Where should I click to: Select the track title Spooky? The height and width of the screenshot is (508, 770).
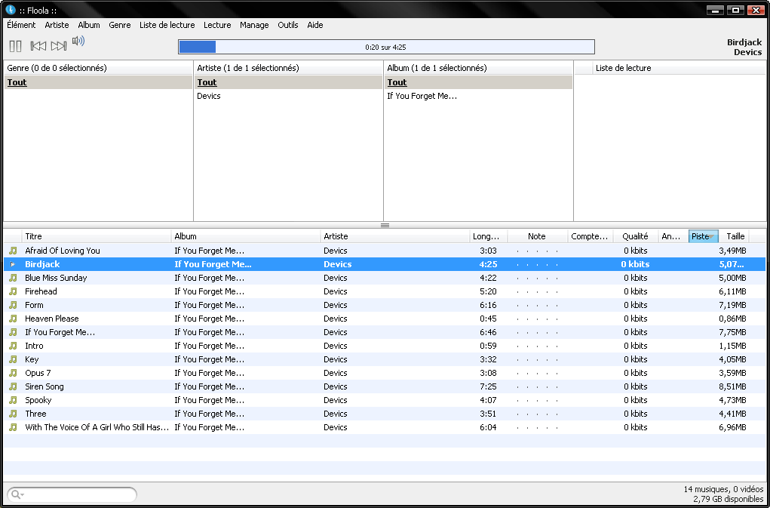pyautogui.click(x=38, y=400)
